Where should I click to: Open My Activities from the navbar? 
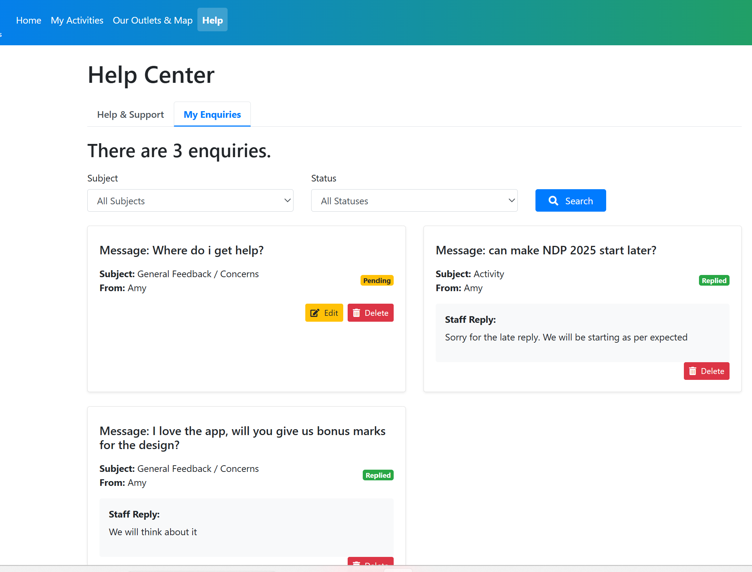point(77,20)
